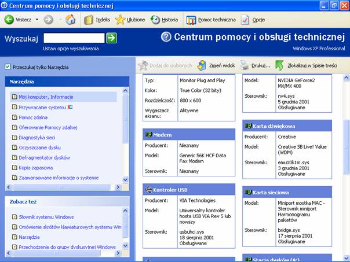Open Zaawansowane informacje o systemie link
Viewport: 350px width, 262px height.
59,178
